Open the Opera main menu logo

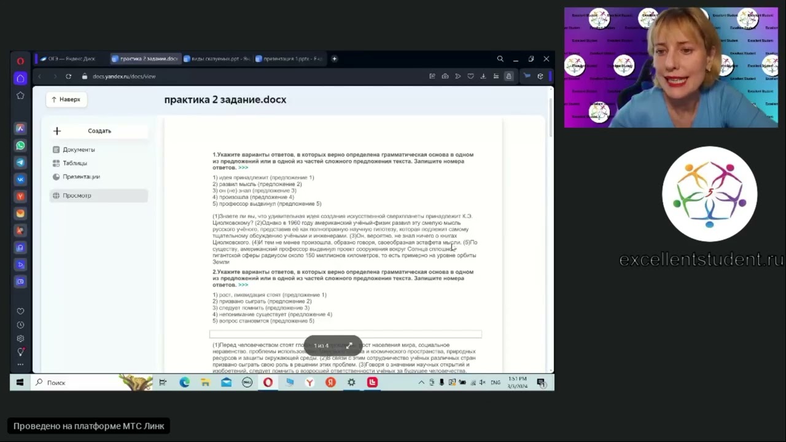pos(20,61)
